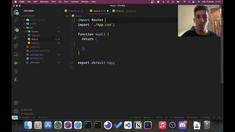Screen dimensions: 235x132
Task: Switch to the index.js src editor tab
Action: 74,11
